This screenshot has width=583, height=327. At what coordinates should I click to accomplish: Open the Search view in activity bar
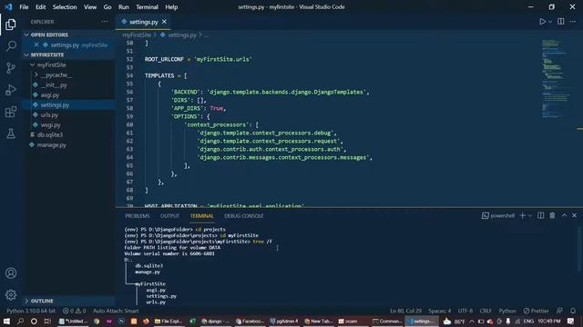pyautogui.click(x=11, y=46)
